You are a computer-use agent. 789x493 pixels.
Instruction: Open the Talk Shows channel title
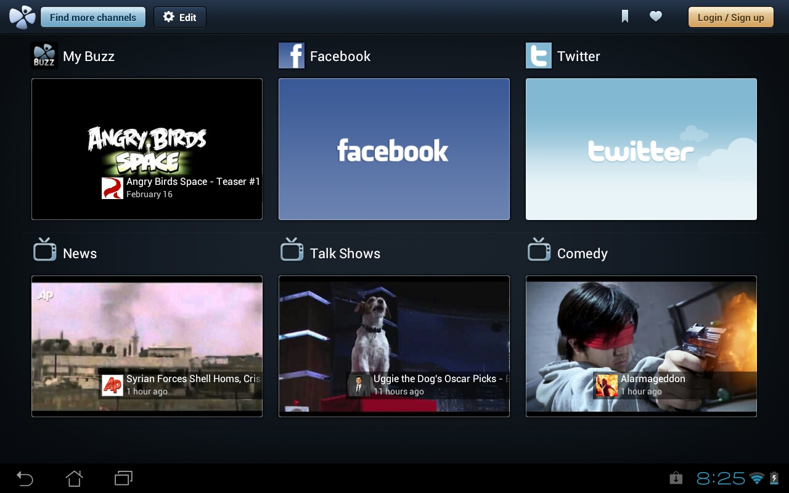tap(345, 253)
